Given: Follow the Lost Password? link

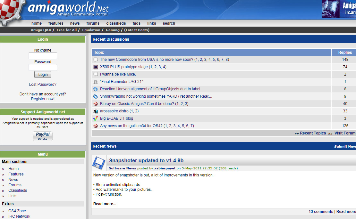Looking at the screenshot, I should [x=43, y=85].
